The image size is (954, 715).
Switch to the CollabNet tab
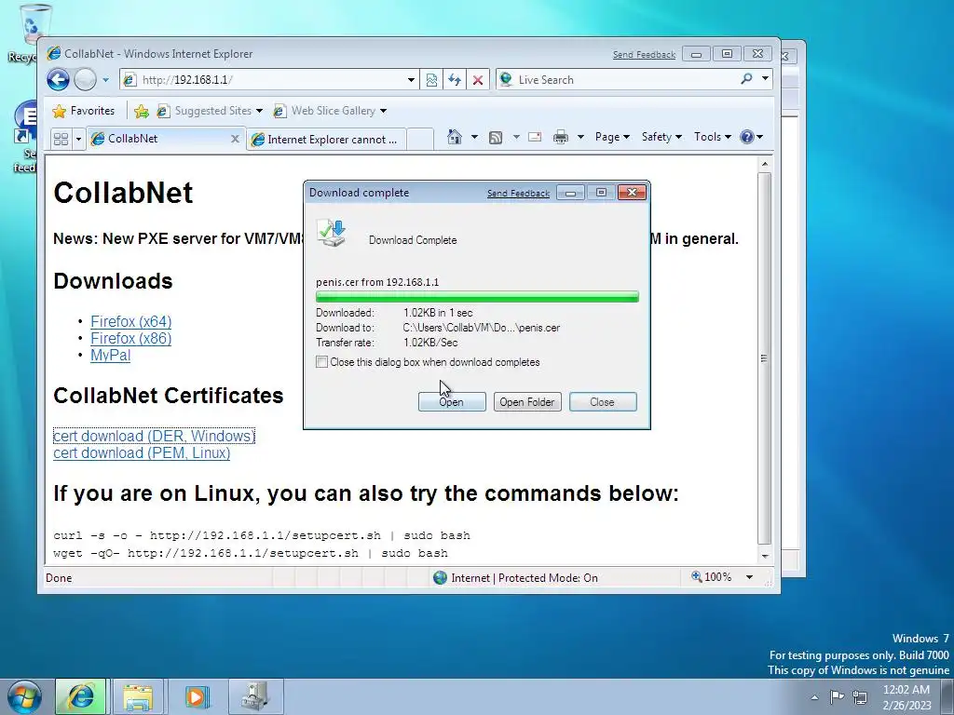pyautogui.click(x=158, y=139)
